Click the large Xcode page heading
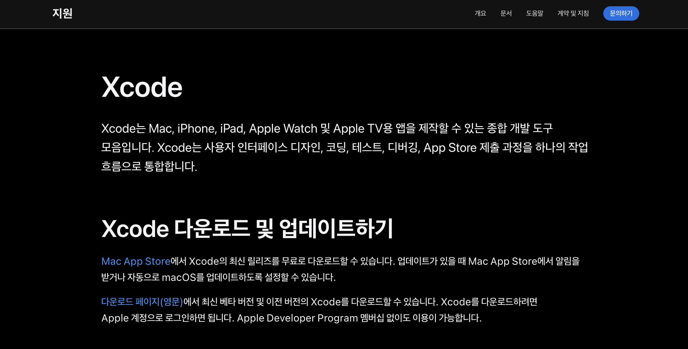Image resolution: width=688 pixels, height=349 pixels. coord(142,87)
